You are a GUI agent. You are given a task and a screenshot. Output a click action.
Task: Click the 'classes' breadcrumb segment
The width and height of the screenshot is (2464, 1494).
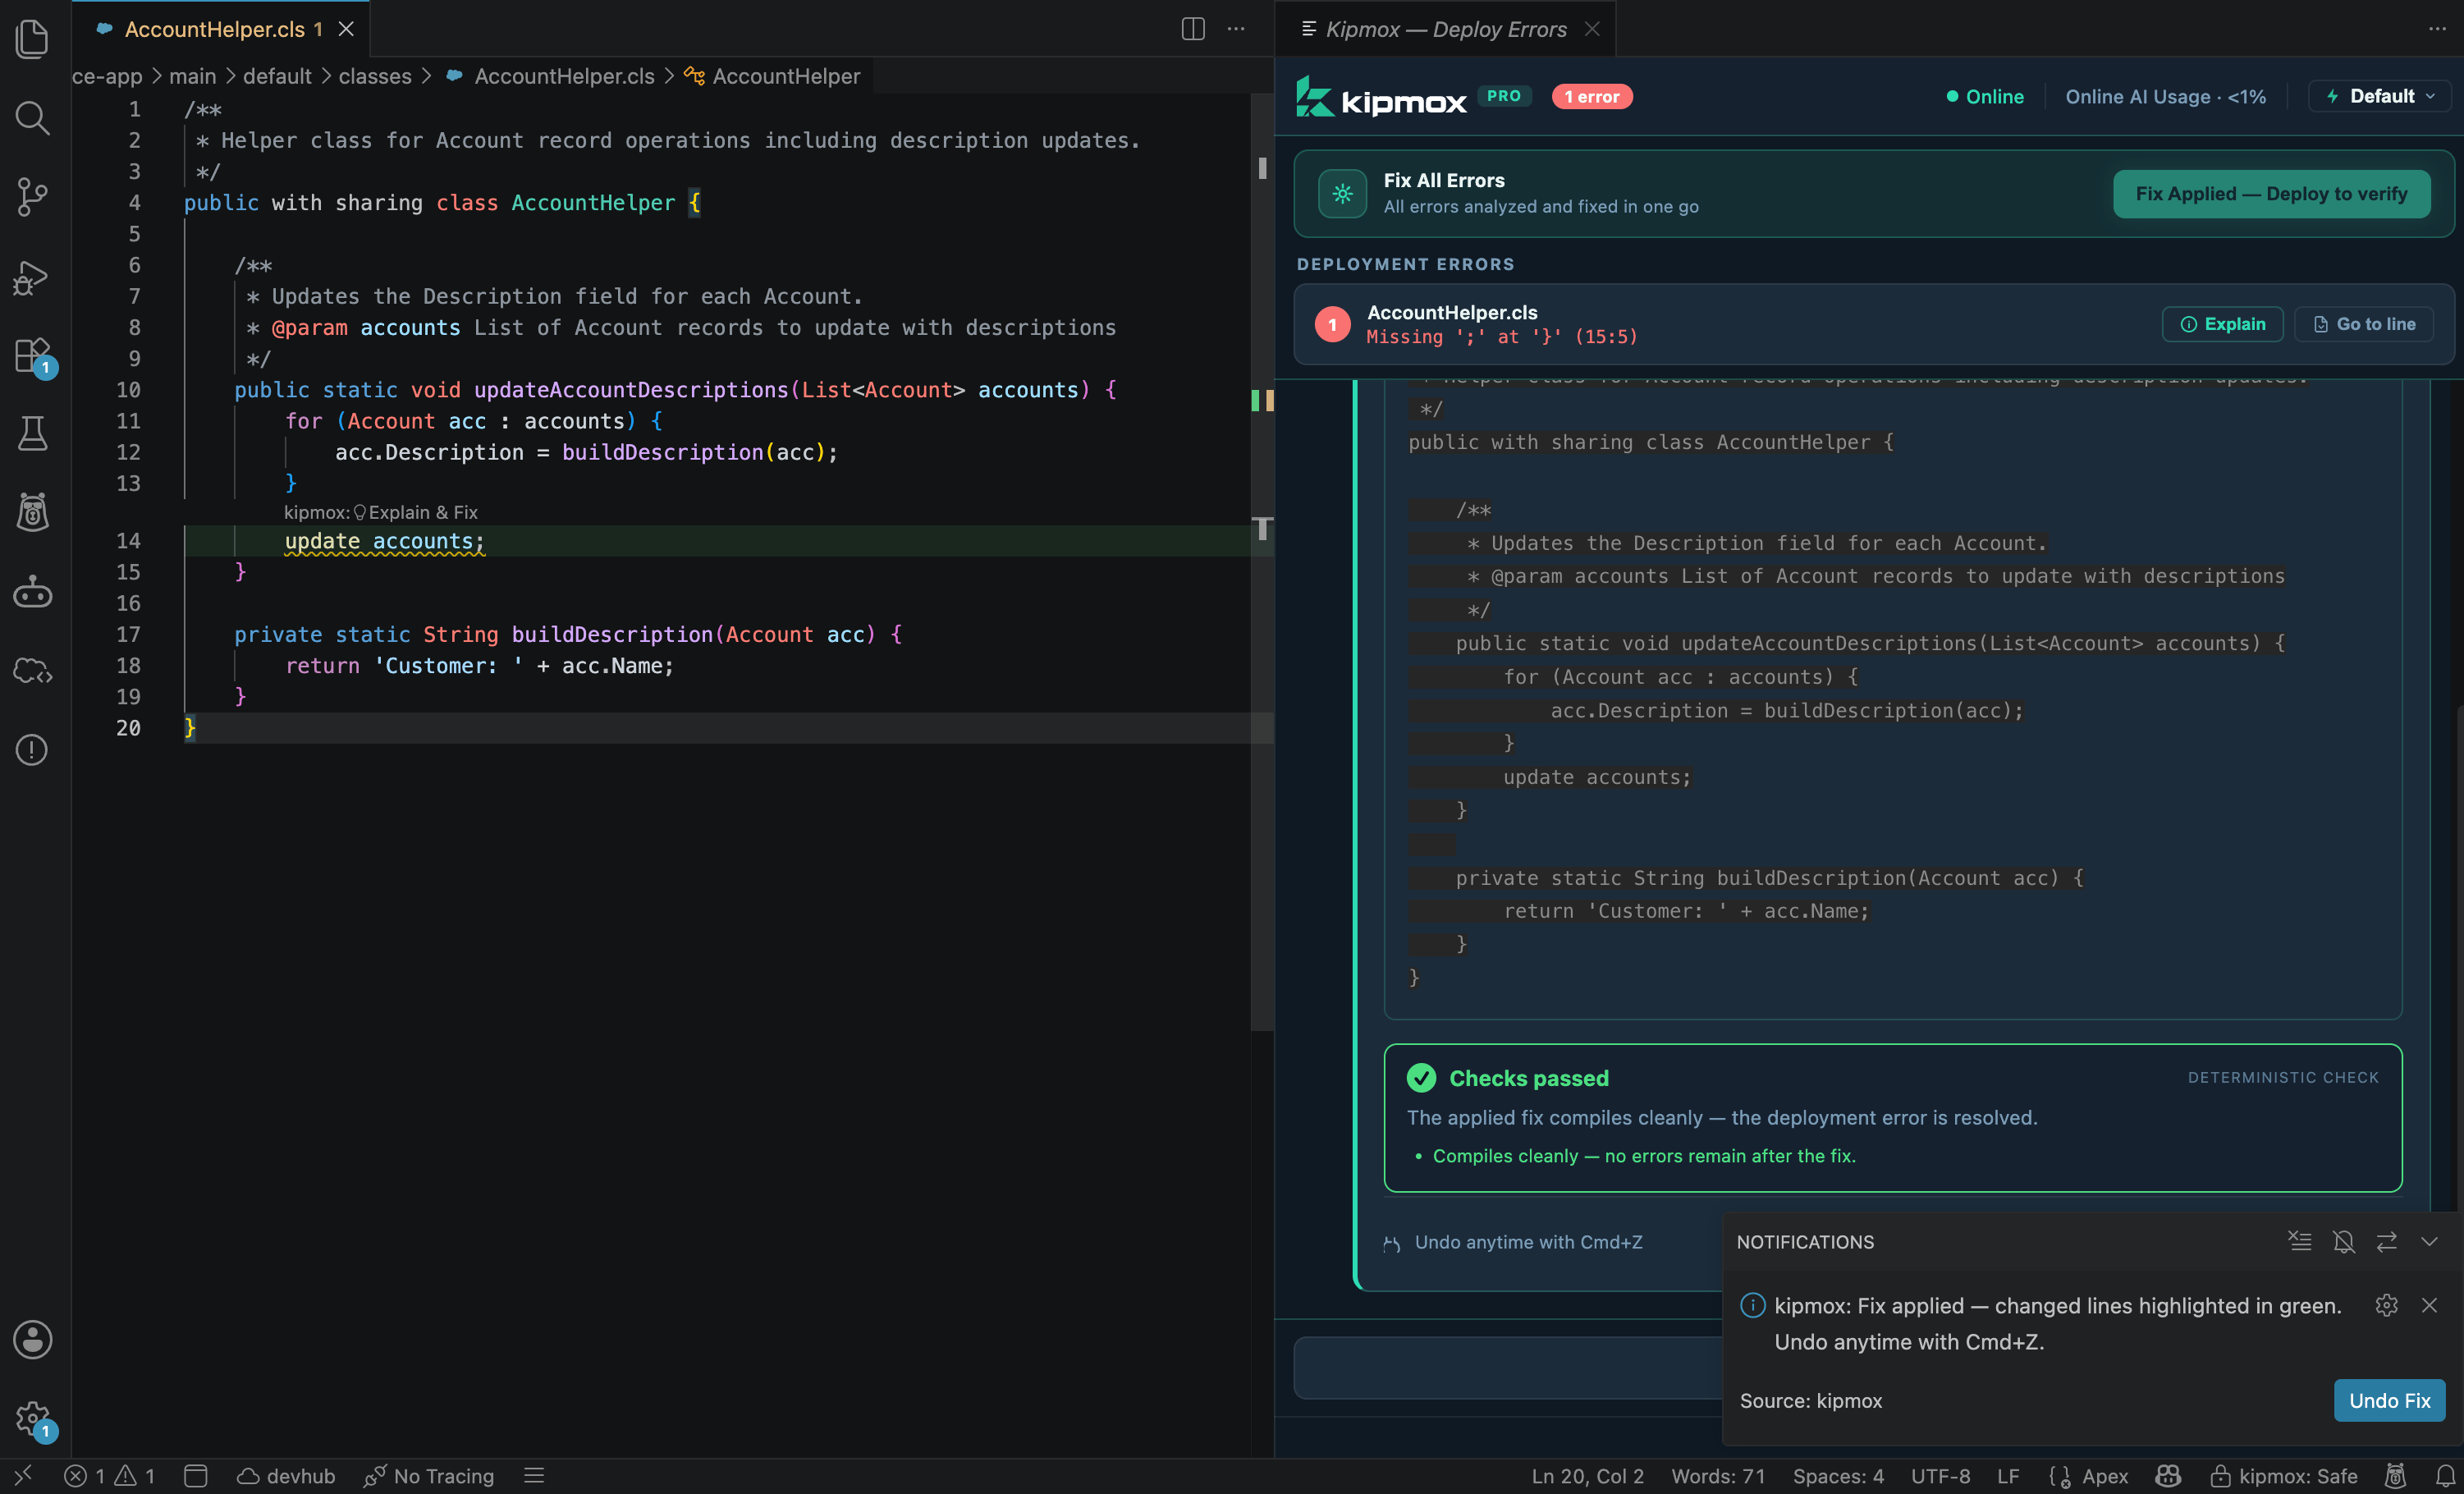pyautogui.click(x=375, y=76)
